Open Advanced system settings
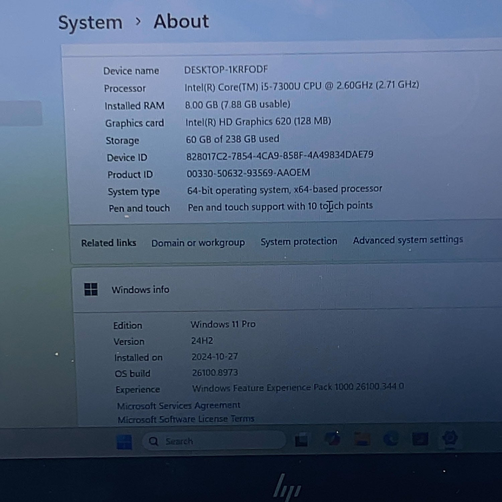The width and height of the screenshot is (502, 502). 408,240
